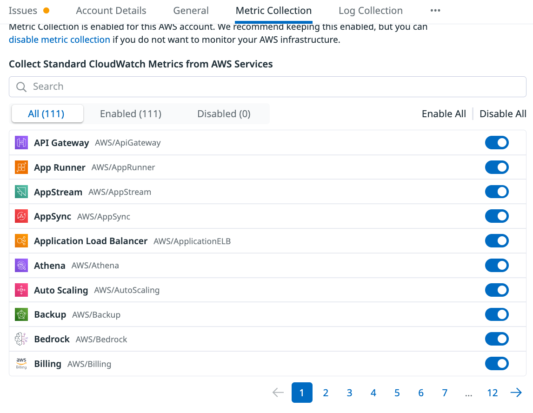Click the Application Load Balancer icon

[x=21, y=241]
